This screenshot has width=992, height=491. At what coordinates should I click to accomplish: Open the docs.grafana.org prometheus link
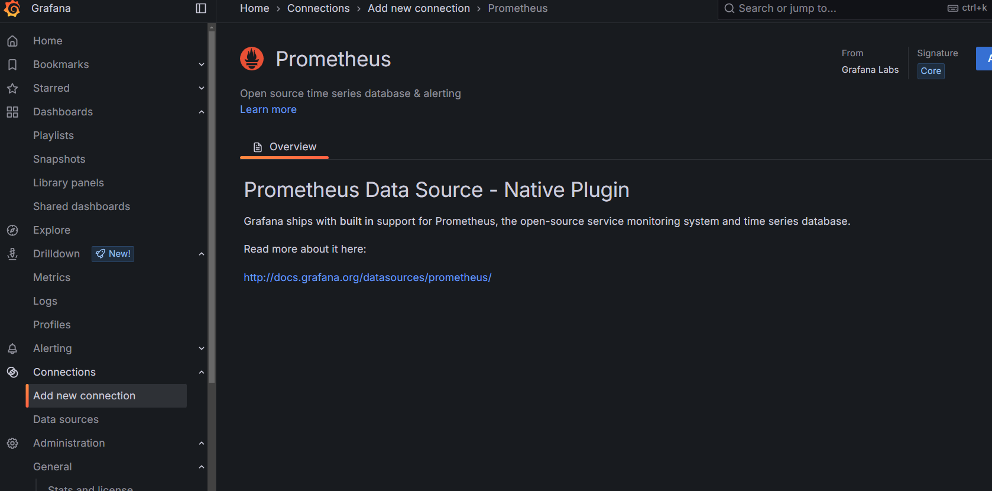coord(368,277)
